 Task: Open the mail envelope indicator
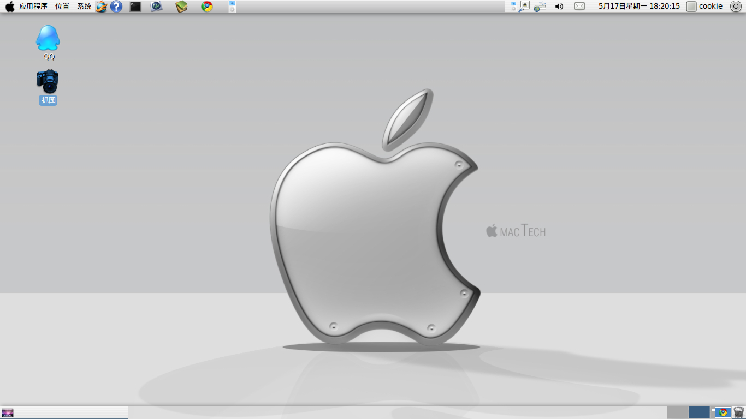pyautogui.click(x=579, y=7)
